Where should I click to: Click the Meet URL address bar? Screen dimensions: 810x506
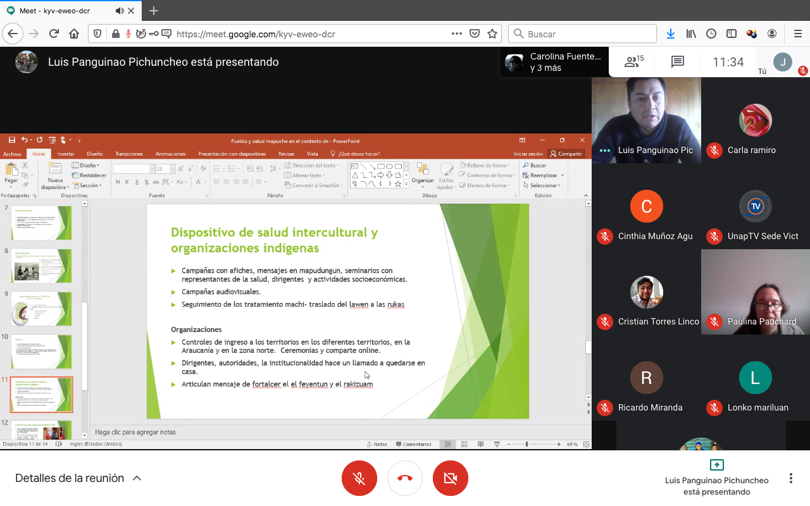(x=304, y=34)
